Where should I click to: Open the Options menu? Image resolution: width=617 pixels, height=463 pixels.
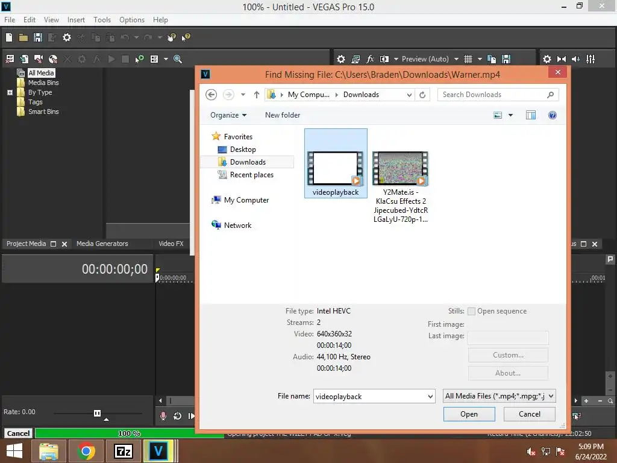[132, 20]
